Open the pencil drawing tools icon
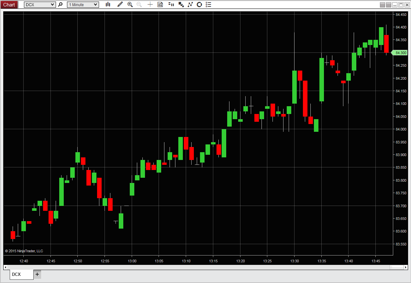 tap(120, 5)
